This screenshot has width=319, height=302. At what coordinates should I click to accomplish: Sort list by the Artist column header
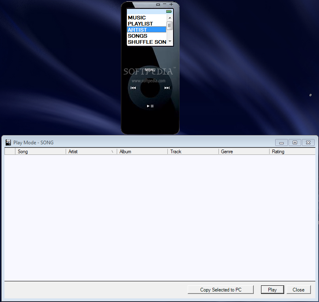coord(91,152)
